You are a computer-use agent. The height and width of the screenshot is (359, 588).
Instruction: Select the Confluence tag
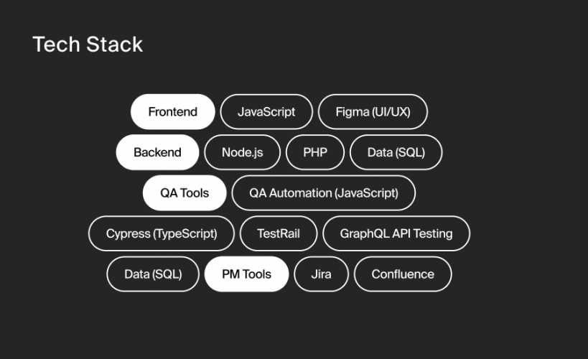(x=403, y=274)
